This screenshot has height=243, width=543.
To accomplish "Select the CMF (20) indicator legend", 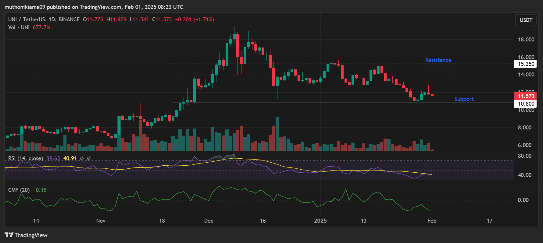I will coord(19,190).
